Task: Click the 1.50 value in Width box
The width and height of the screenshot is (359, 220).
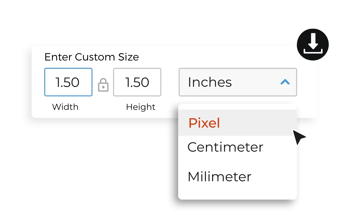Action: [68, 82]
